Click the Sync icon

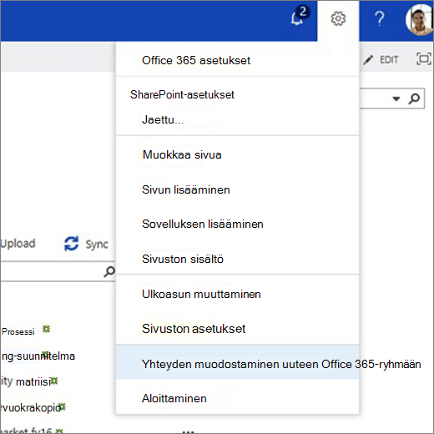[x=71, y=244]
